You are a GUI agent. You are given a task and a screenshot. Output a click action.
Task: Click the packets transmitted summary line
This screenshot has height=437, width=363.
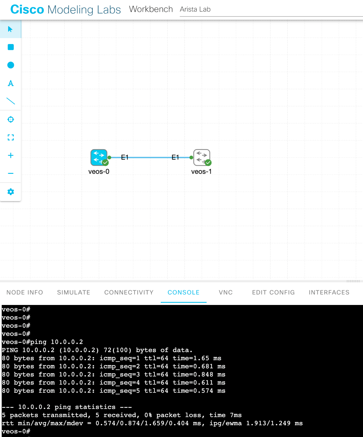(x=122, y=415)
